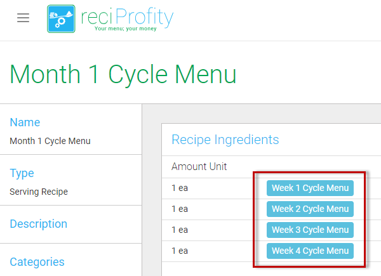The width and height of the screenshot is (381, 276).
Task: Click the Amount Unit column header
Action: (x=199, y=167)
